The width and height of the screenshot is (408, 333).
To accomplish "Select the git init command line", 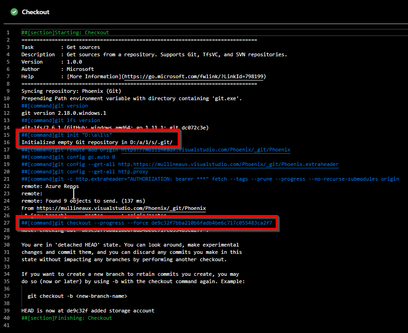I will (66, 135).
